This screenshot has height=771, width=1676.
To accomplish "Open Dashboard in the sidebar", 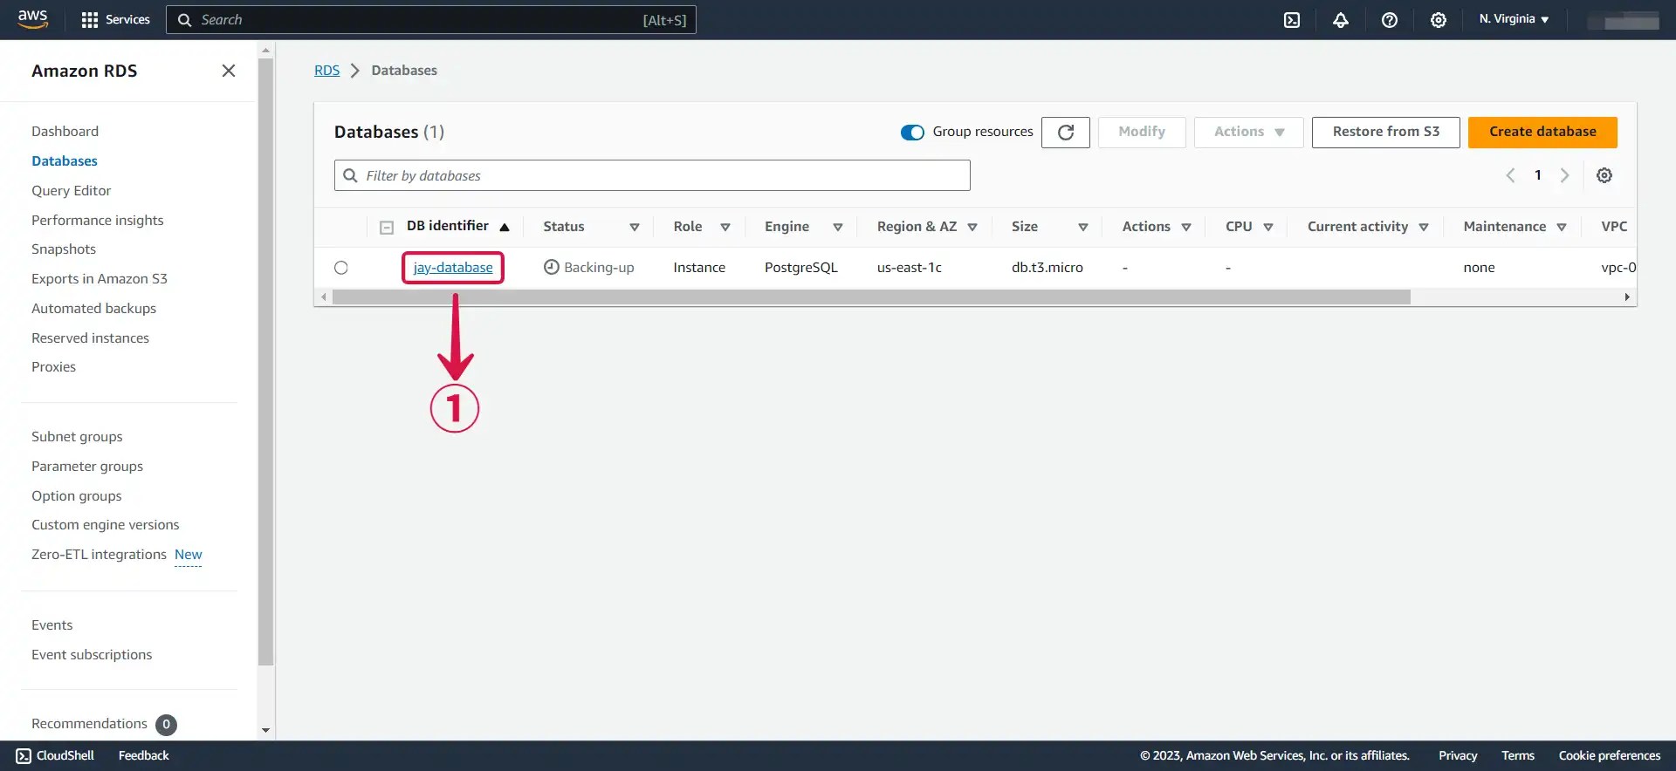I will pyautogui.click(x=65, y=131).
